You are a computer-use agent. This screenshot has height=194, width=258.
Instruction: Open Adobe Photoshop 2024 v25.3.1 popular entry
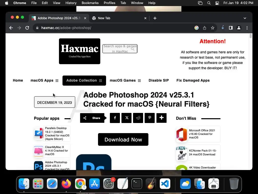(57, 166)
